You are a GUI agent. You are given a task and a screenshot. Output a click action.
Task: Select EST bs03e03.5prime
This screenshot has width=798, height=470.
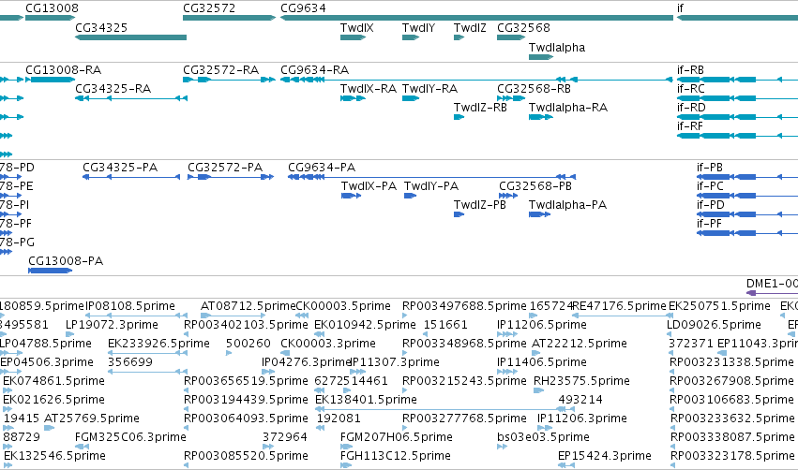tap(503, 448)
